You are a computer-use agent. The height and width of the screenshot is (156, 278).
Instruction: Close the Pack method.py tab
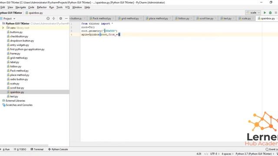[113, 18]
